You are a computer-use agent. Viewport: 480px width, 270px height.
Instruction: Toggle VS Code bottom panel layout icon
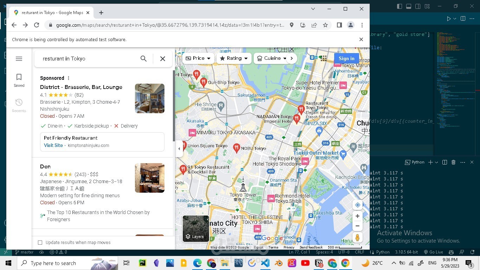click(409, 6)
